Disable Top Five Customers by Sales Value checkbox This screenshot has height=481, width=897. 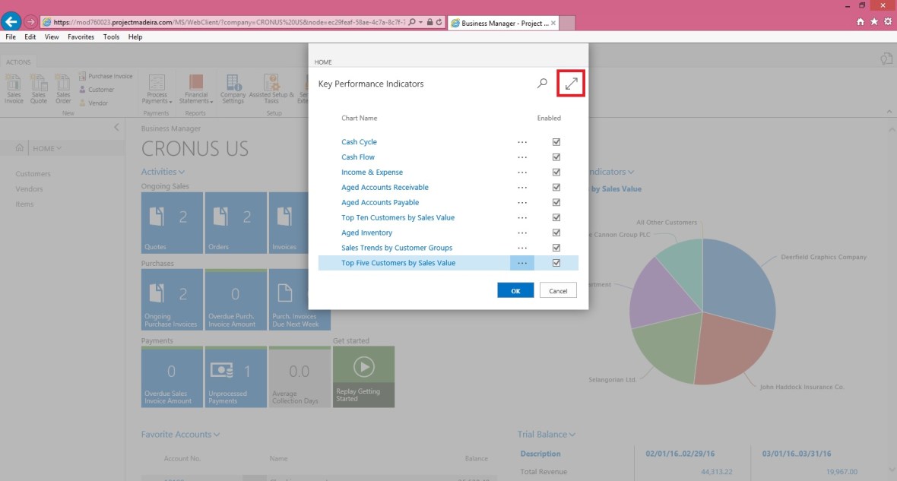coord(556,263)
